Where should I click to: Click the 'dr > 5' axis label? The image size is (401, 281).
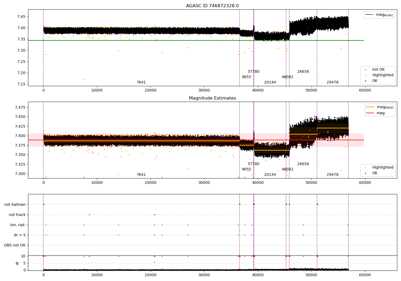point(20,235)
